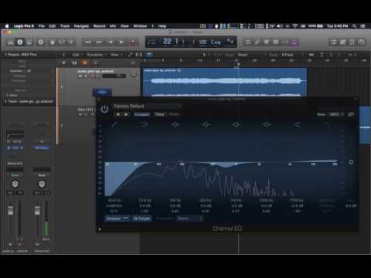Viewport: 371px width, 278px height.
Task: Open the Library panel
Action: [10, 42]
